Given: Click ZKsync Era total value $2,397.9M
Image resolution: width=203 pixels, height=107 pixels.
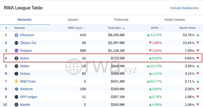Looking at the screenshot, I should pos(116,43).
